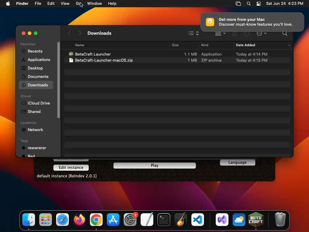Toggle sort direction chevron in Date Added
Viewport: 309px width, 232px height.
point(289,45)
